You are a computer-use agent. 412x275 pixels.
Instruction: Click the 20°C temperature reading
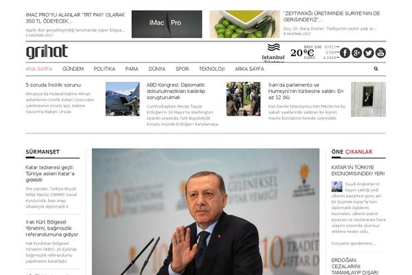(302, 53)
